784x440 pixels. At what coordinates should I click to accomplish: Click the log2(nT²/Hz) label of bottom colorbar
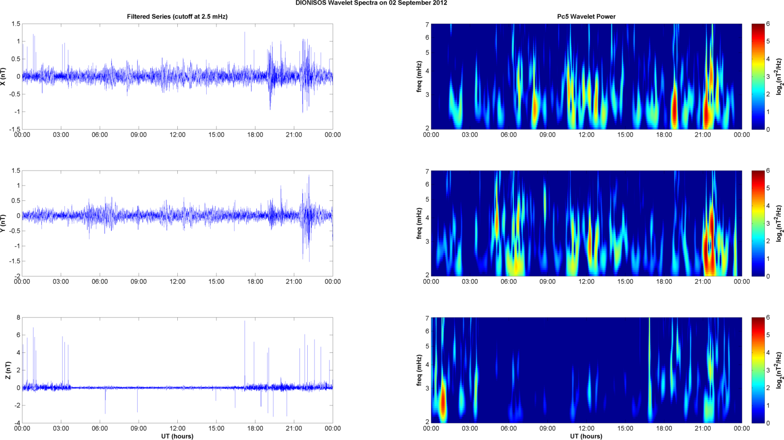[779, 370]
